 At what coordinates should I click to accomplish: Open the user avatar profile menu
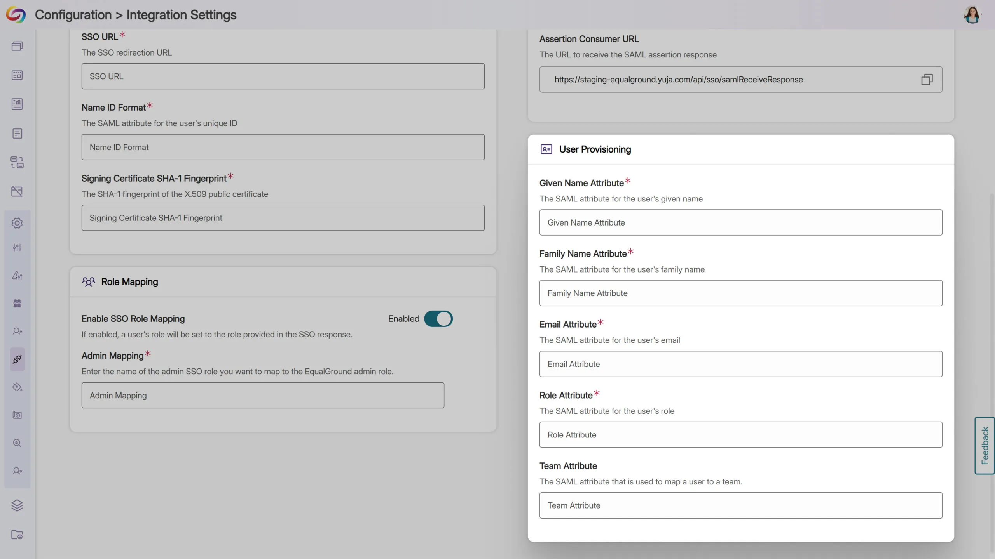pos(972,15)
